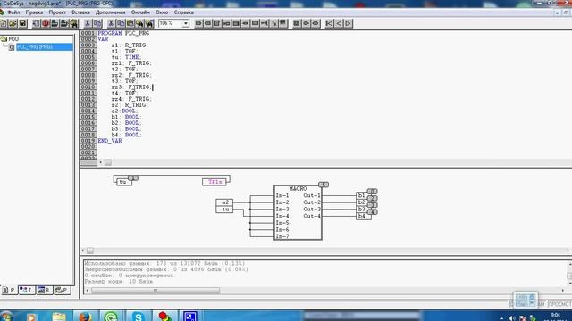Cut selection with the scissors icon
This screenshot has height=321, width=572.
click(x=111, y=23)
